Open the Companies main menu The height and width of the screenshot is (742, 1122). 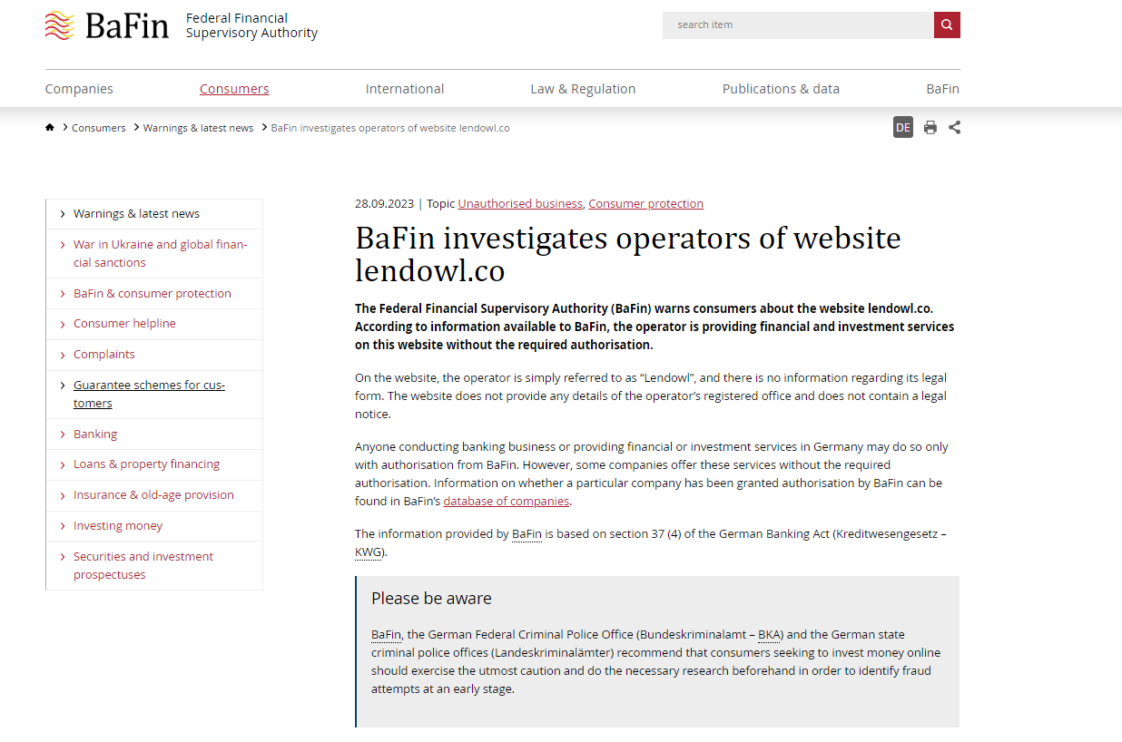point(79,89)
